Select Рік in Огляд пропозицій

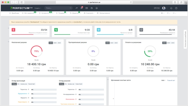point(18,84)
